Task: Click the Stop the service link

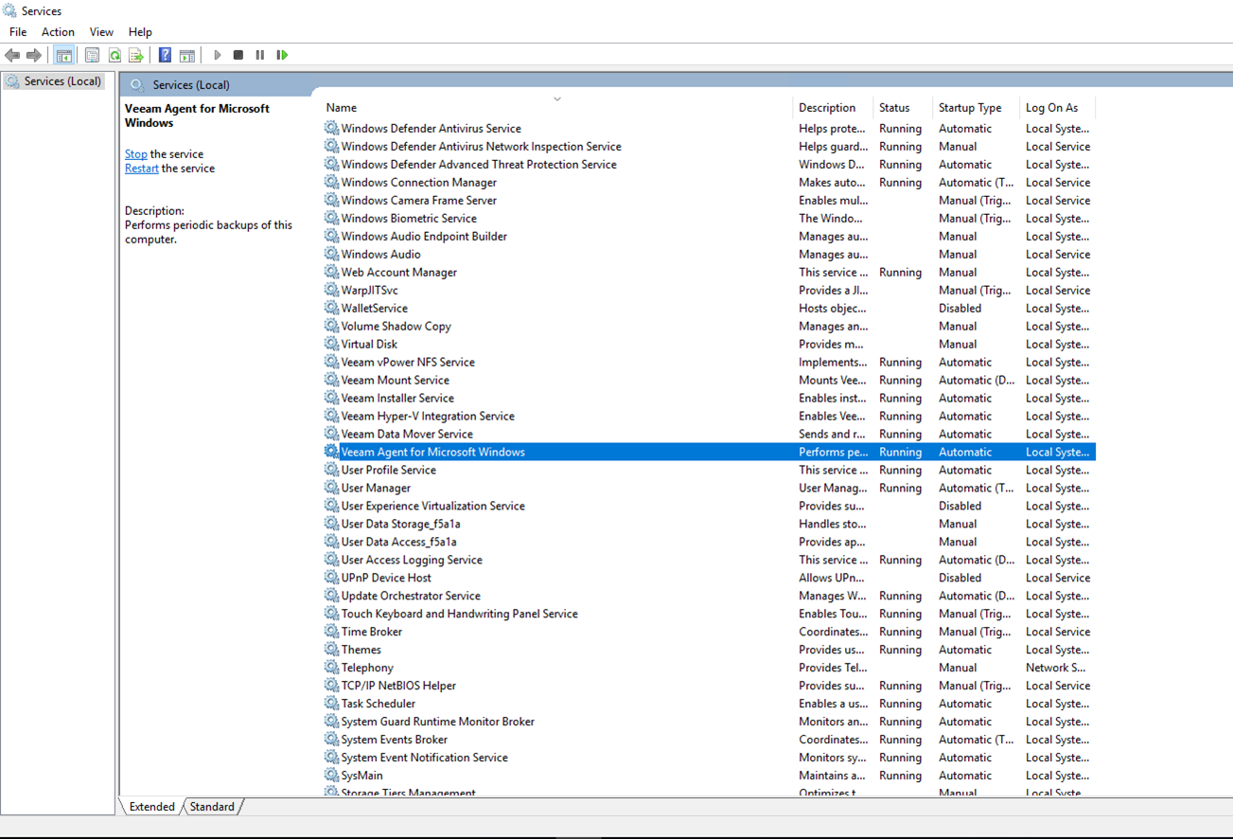Action: click(x=136, y=153)
